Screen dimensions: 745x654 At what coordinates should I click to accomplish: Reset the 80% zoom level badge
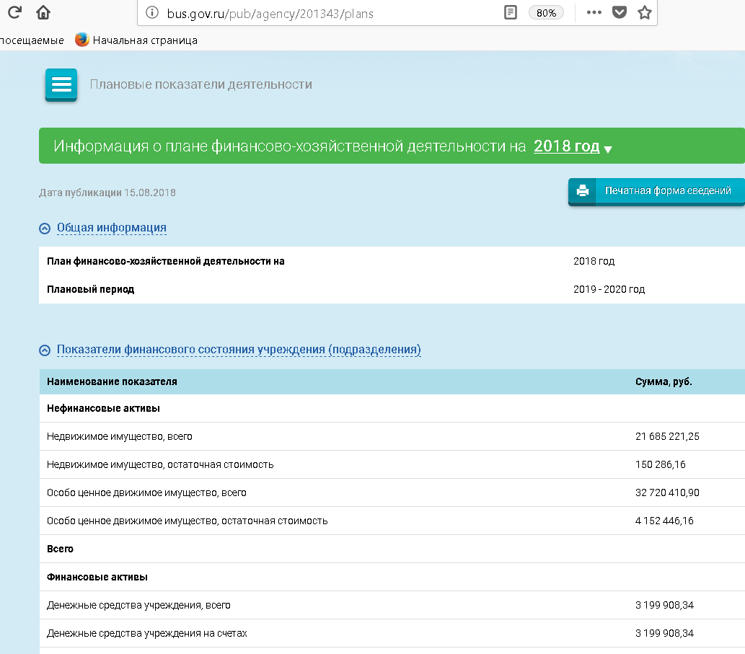(x=547, y=13)
